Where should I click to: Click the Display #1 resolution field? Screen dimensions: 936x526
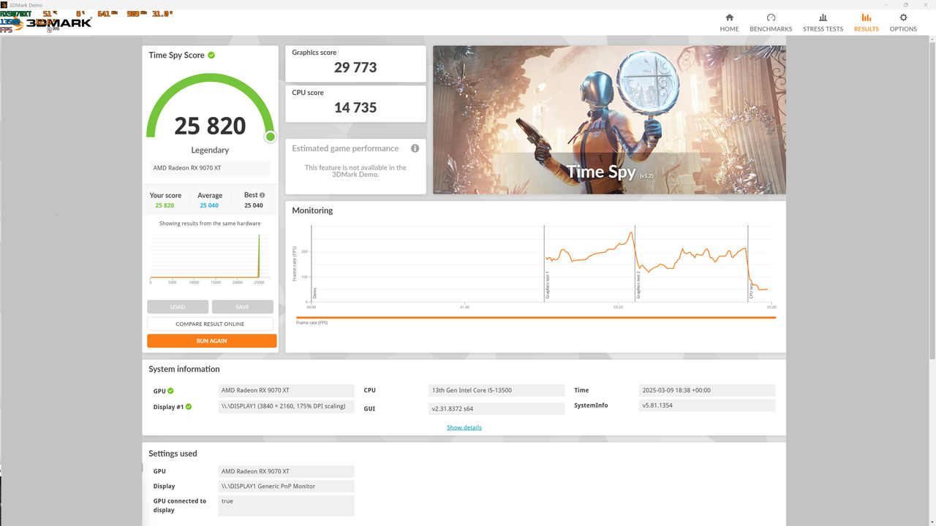pyautogui.click(x=287, y=406)
